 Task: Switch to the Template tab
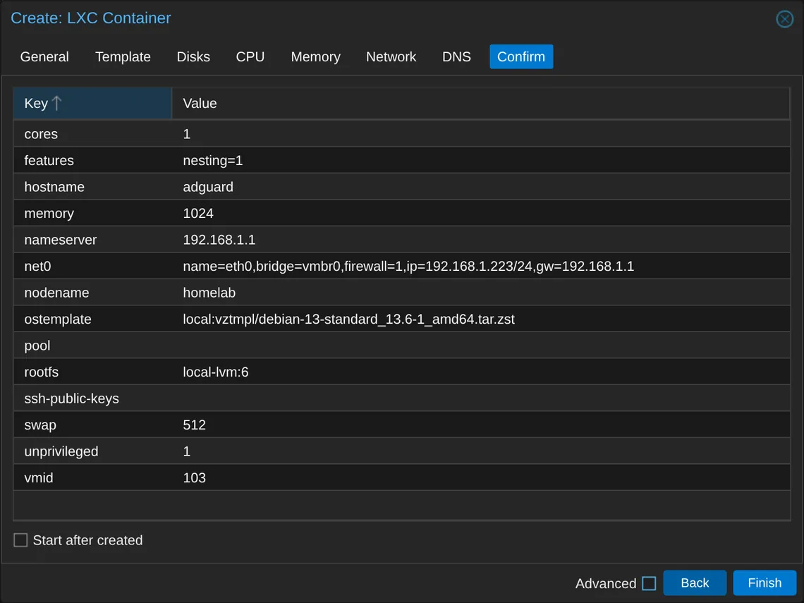(x=123, y=56)
